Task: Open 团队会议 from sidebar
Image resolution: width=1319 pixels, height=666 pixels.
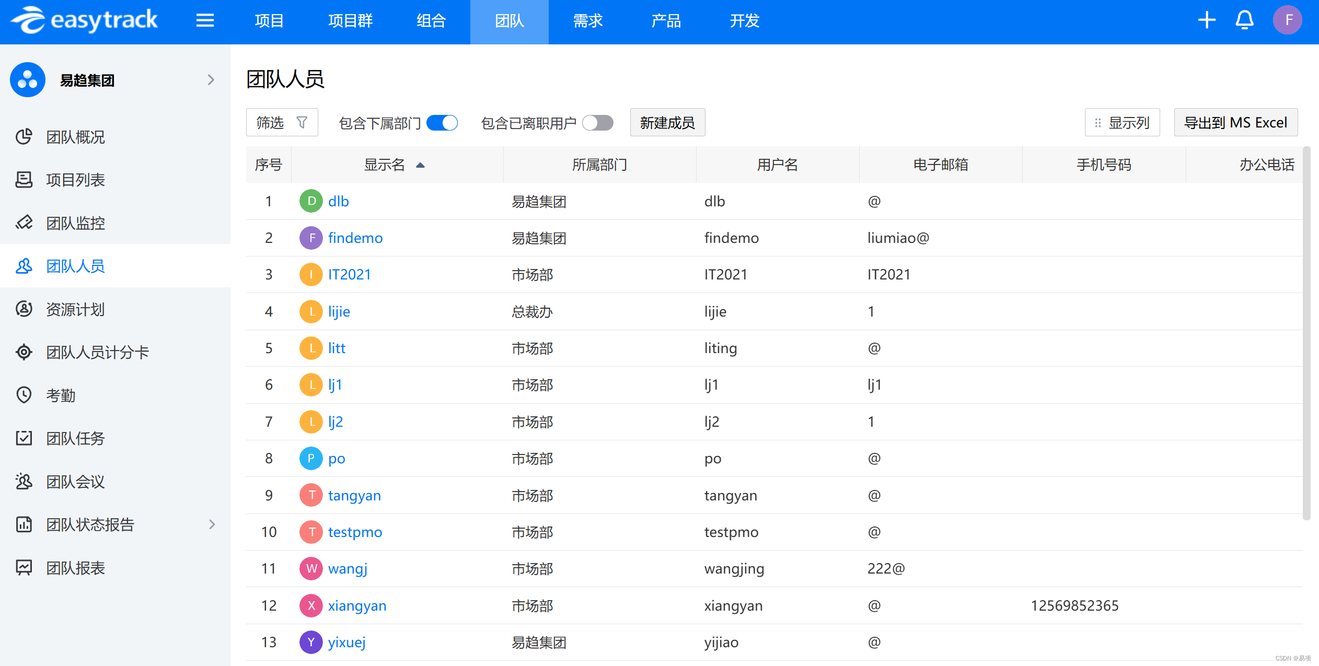Action: point(115,482)
